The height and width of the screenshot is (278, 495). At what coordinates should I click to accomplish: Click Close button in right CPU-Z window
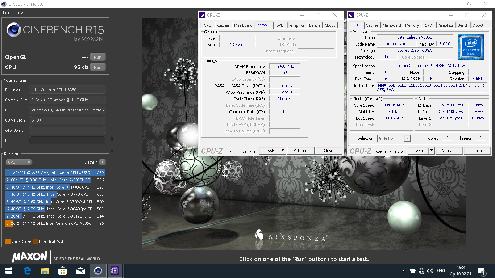click(x=477, y=151)
